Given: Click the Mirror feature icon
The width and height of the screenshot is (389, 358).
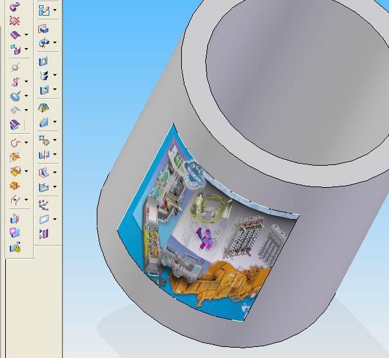Looking at the screenshot, I should click(x=44, y=155).
